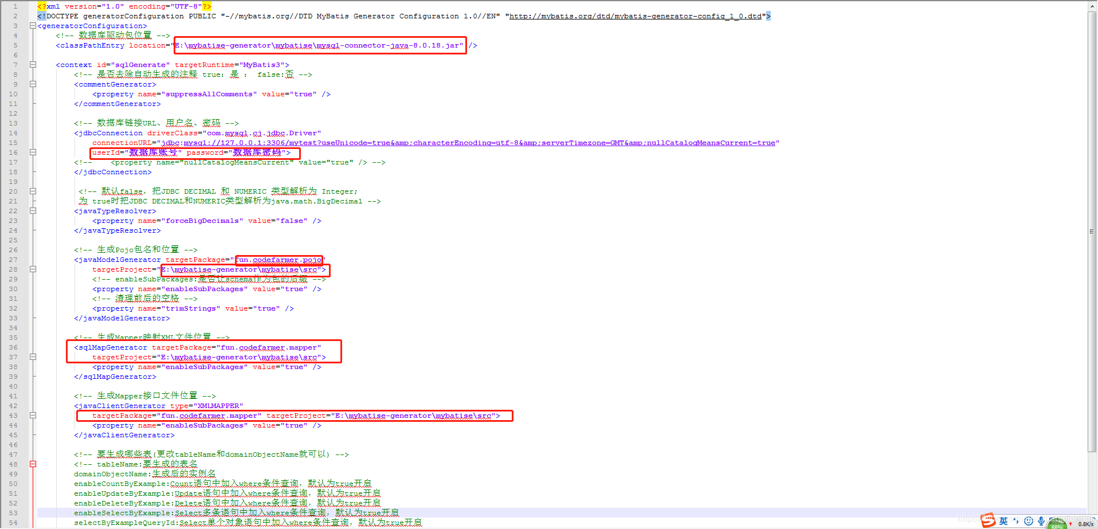Collapse the fold marker on line 16
This screenshot has height=529, width=1098.
(x=33, y=152)
